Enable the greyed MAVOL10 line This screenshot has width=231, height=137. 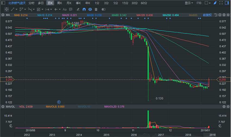click(84, 107)
